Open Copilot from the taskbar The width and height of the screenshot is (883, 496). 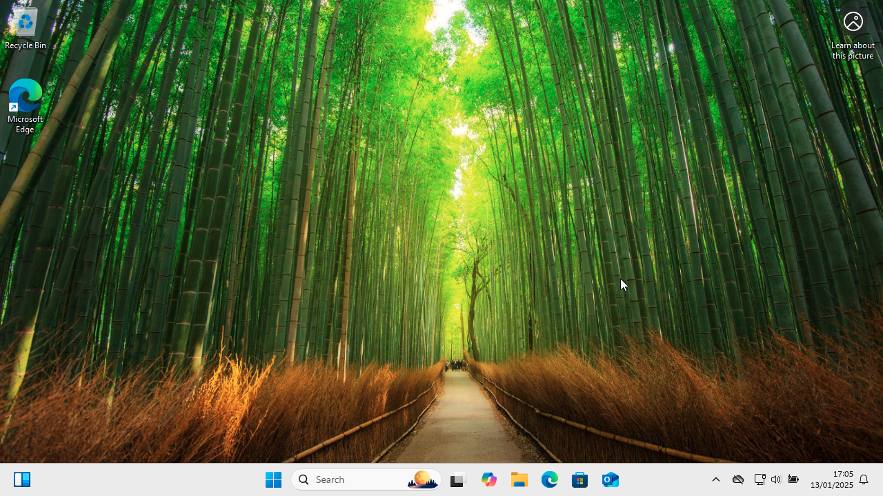(x=488, y=479)
